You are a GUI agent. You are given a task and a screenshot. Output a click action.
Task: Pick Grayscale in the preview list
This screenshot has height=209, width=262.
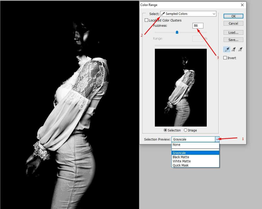click(x=179, y=153)
